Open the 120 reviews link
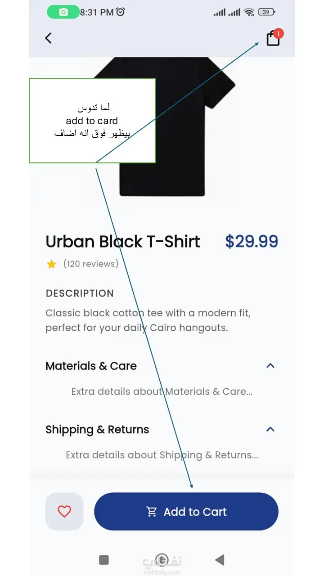 coord(91,264)
